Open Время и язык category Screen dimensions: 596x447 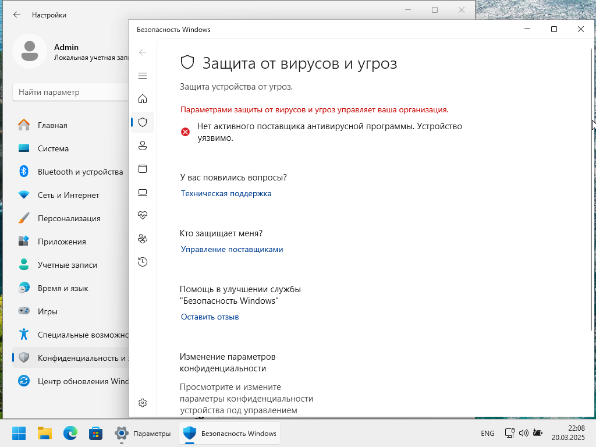(70, 288)
